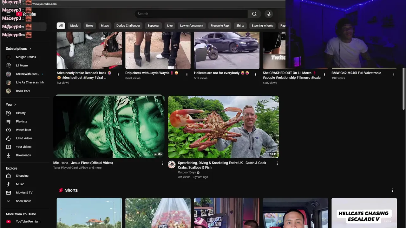The height and width of the screenshot is (228, 406).
Task: Select the Live filter chip
Action: [170, 26]
